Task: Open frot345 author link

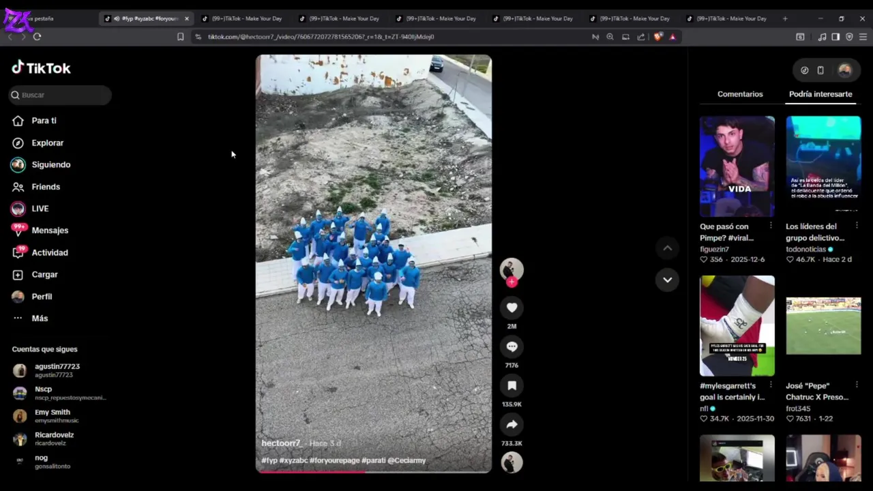Action: (798, 409)
